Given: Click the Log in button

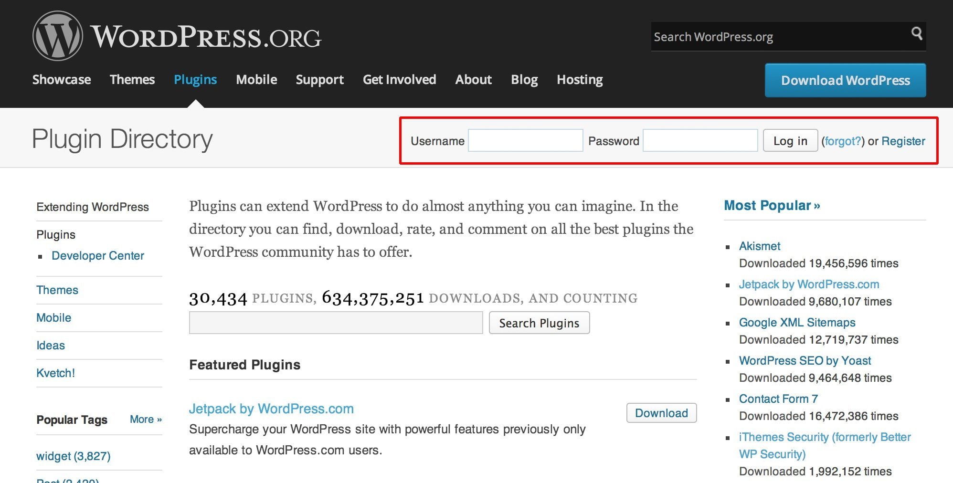Looking at the screenshot, I should pos(791,141).
